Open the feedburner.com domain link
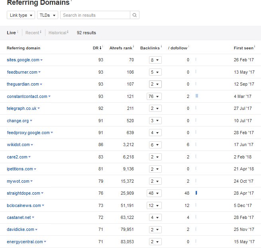 (22, 72)
